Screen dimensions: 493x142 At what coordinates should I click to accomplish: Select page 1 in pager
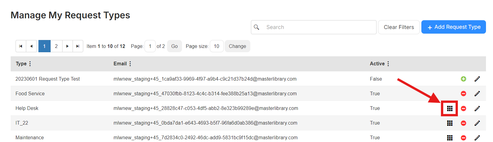click(45, 46)
